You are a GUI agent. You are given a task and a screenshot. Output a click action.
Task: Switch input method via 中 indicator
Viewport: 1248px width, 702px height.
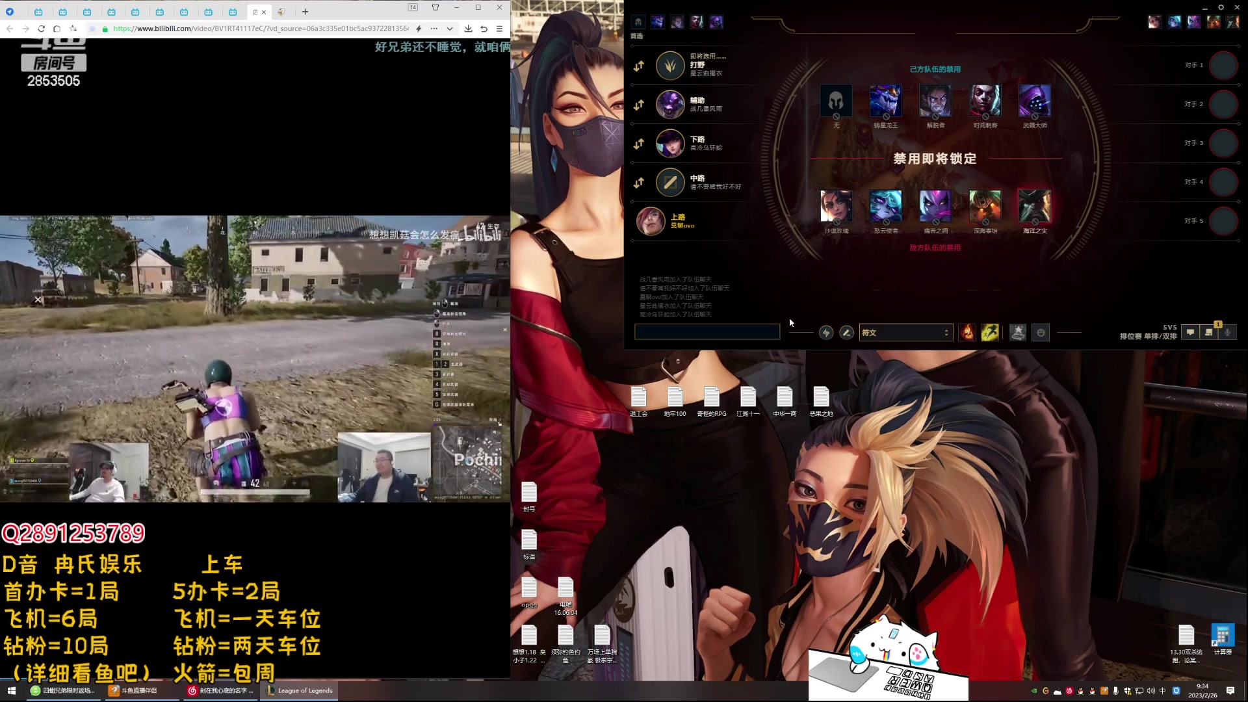coord(1162,691)
